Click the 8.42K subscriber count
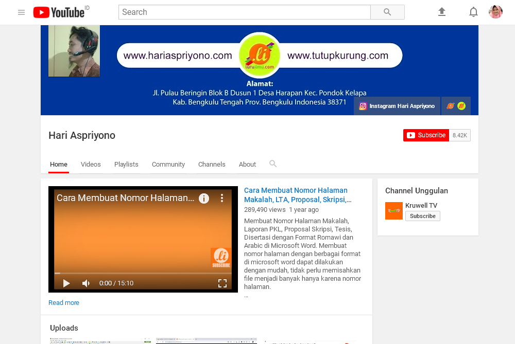The height and width of the screenshot is (344, 515). tap(459, 135)
